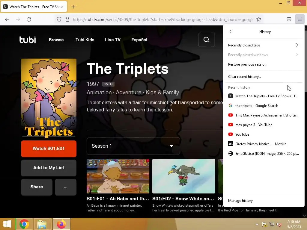The width and height of the screenshot is (307, 230).
Task: Click the Recent history section label
Action: pos(239,87)
